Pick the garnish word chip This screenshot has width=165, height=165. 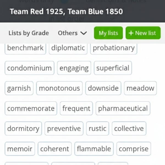19,88
